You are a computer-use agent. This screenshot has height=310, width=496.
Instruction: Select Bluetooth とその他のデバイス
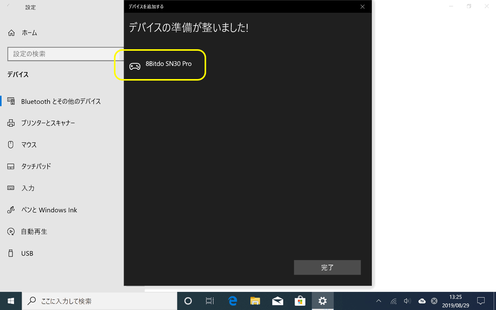(61, 102)
